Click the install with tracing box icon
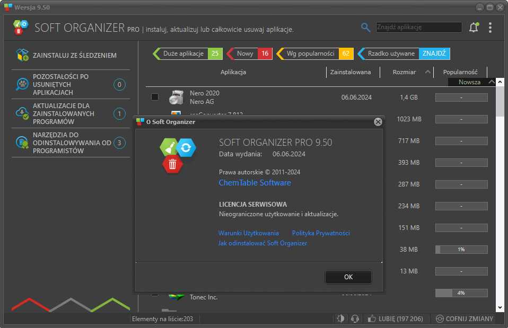The image size is (508, 328). click(22, 55)
